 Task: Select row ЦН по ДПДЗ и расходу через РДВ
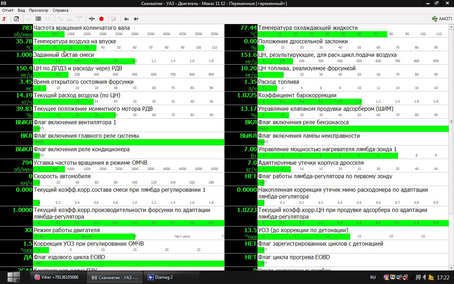pos(112,71)
